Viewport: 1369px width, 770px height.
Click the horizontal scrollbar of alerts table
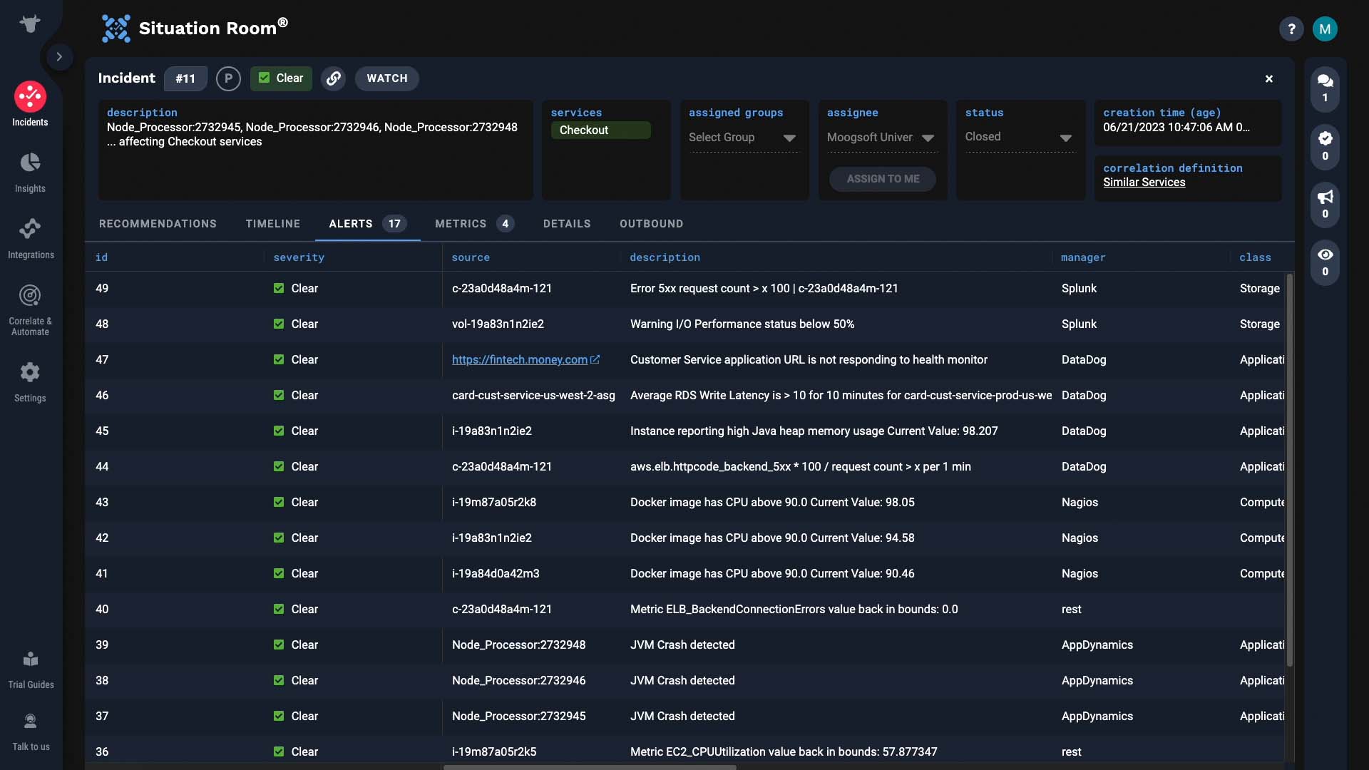click(590, 767)
